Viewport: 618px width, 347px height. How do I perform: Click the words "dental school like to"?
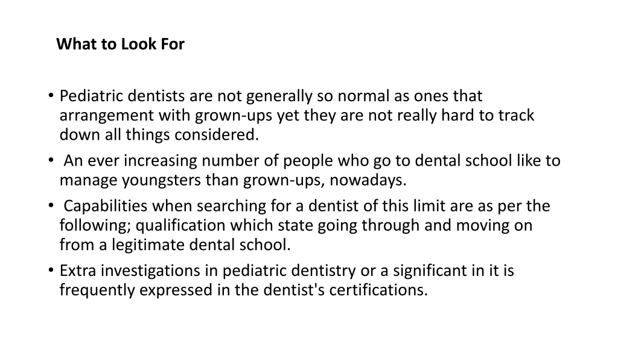tap(488, 160)
